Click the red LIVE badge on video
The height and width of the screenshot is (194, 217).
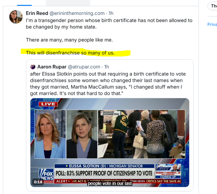(x=48, y=104)
